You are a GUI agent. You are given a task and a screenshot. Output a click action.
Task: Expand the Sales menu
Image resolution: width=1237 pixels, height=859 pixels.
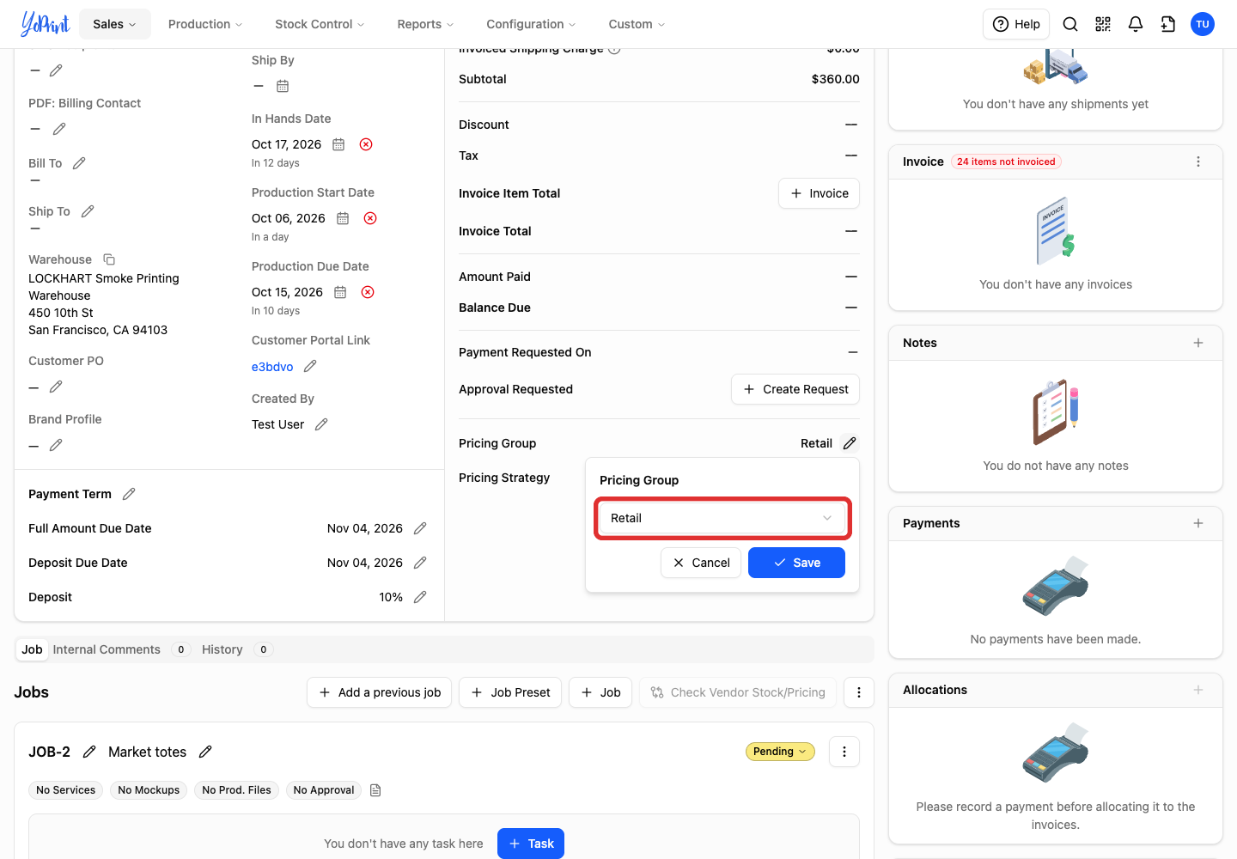pos(115,24)
